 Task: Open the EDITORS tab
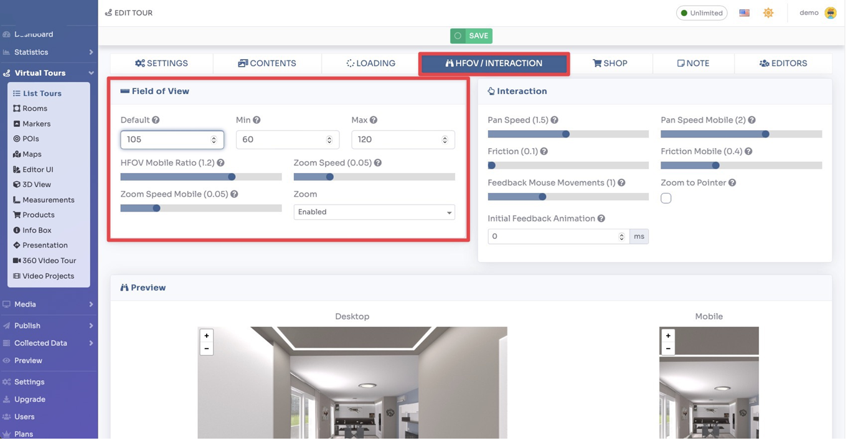tap(783, 63)
